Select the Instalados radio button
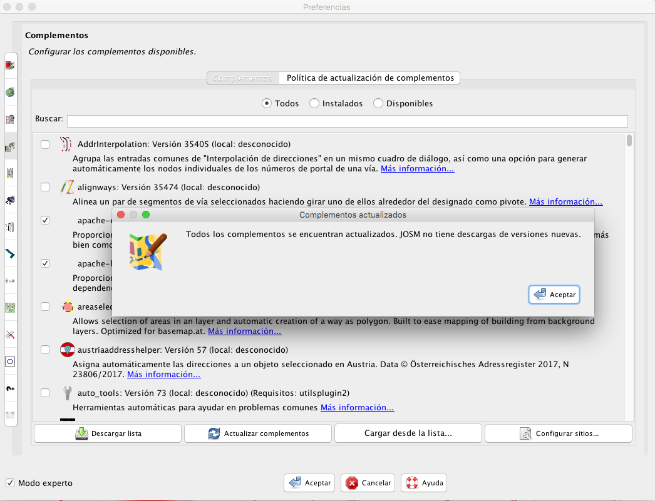The height and width of the screenshot is (501, 655). 314,103
